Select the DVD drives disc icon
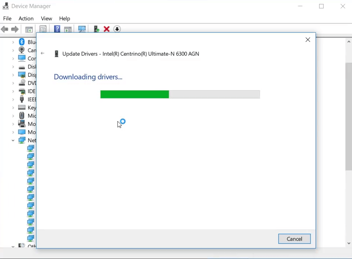Image resolution: width=352 pixels, height=259 pixels. tap(22, 83)
